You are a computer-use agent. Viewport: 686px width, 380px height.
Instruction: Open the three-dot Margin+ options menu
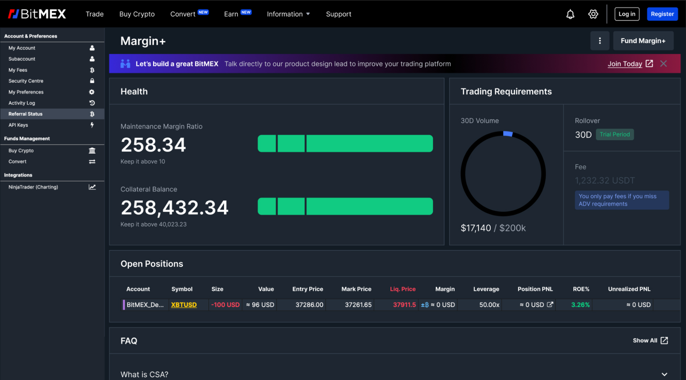click(600, 41)
